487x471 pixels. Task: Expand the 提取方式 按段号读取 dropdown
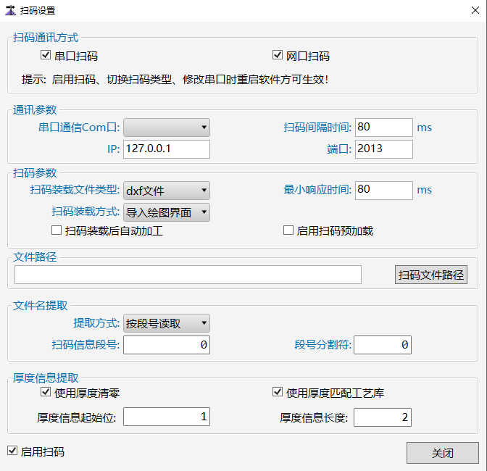[x=166, y=323]
